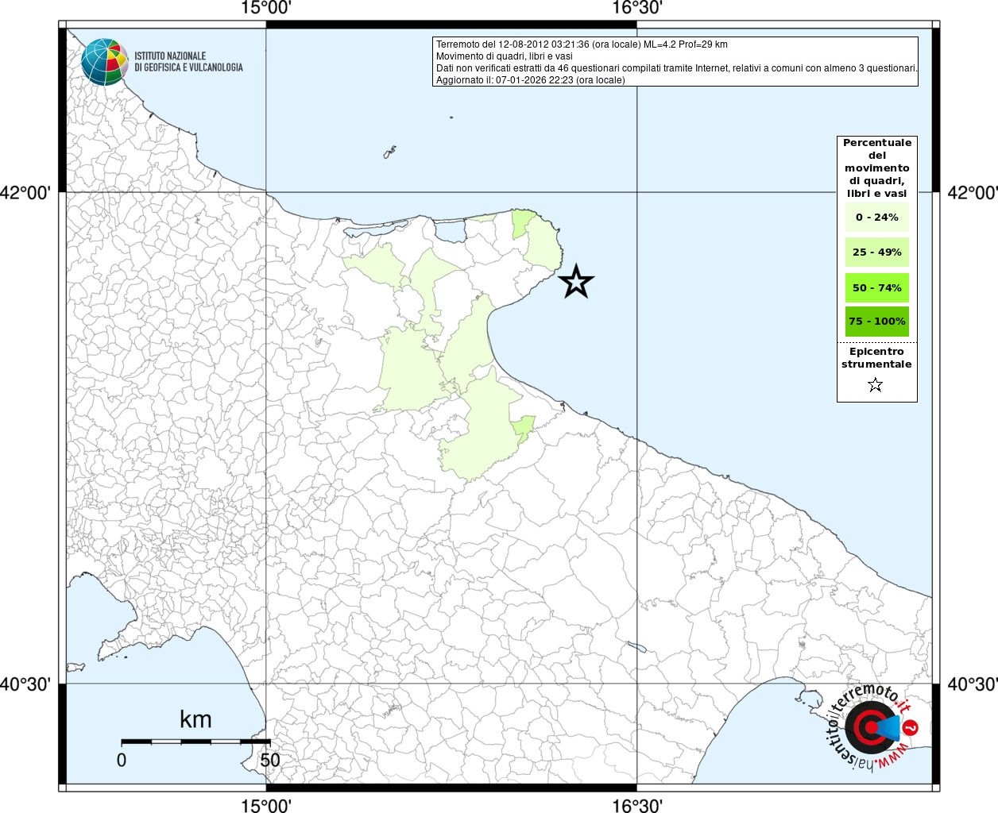998x813 pixels.
Task: Click the scale bar '50' value
Action: pyautogui.click(x=270, y=760)
